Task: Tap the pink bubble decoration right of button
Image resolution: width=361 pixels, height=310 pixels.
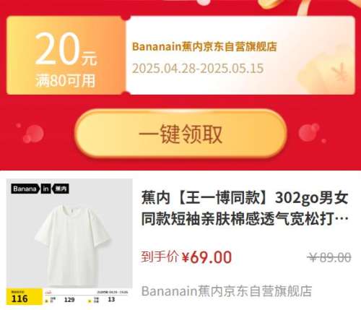Action: click(x=312, y=133)
